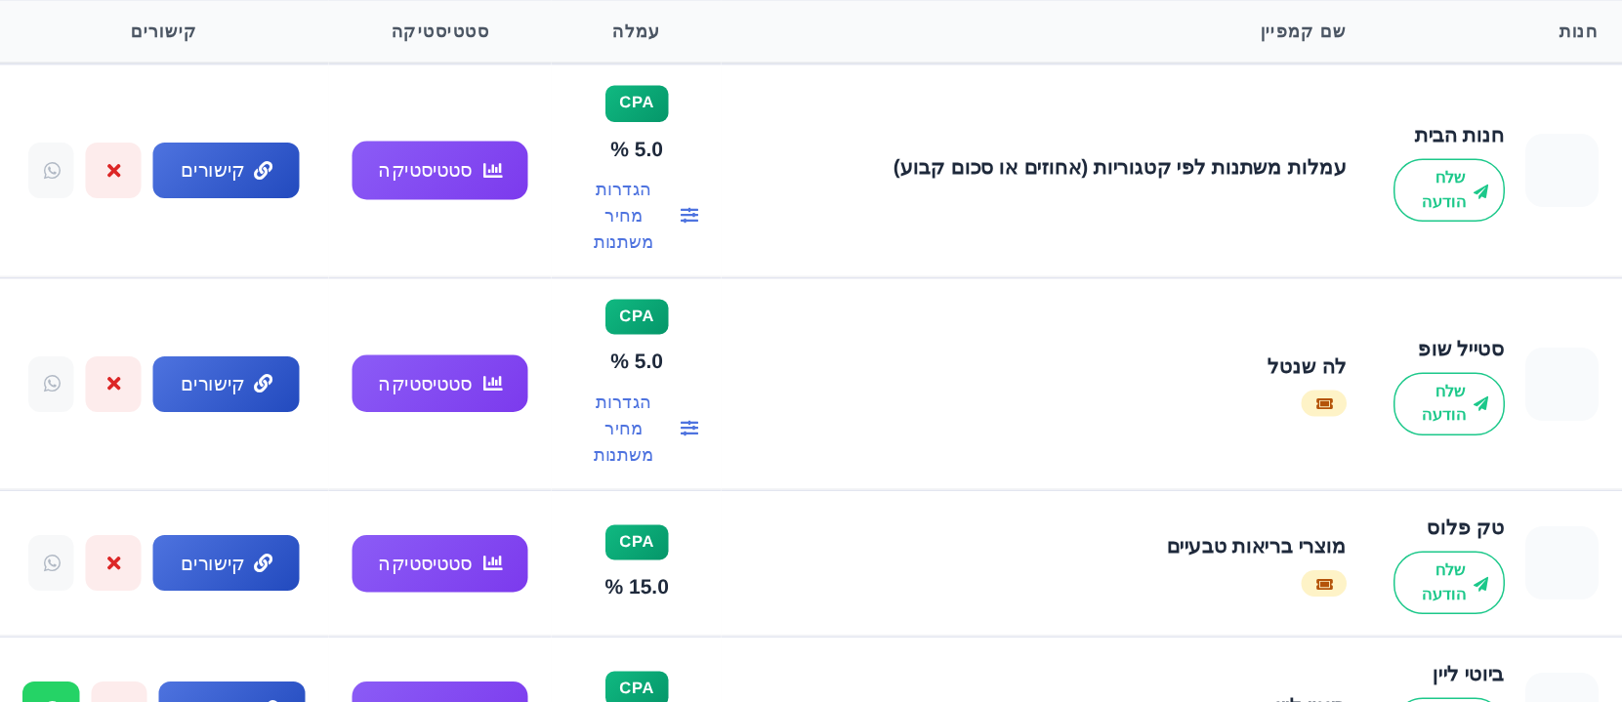Click coupon ticket icon under מוצרי בריאות טבעיים
1622x702 pixels.
tap(1324, 584)
